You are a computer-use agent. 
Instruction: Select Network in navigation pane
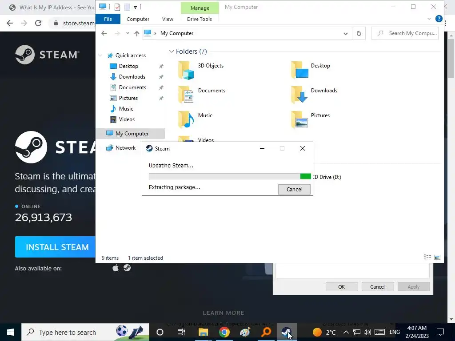[x=125, y=148]
